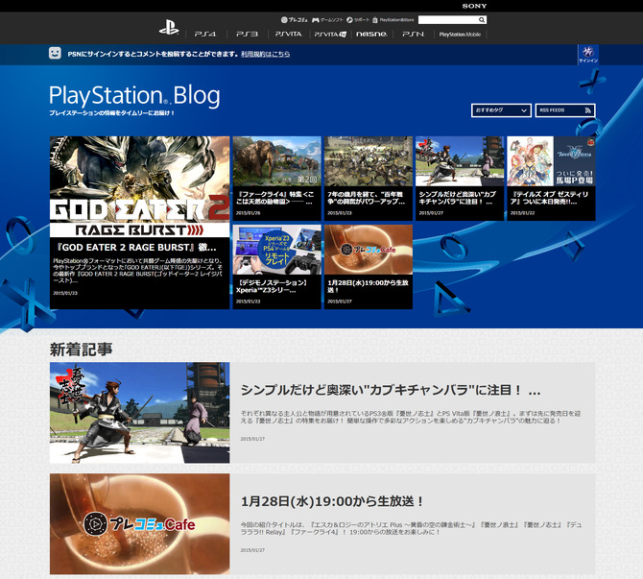Image resolution: width=643 pixels, height=579 pixels.
Task: Click the GOD EATER 2 article description text
Action: click(138, 271)
